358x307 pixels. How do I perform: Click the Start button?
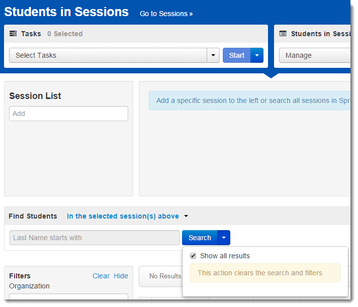click(x=236, y=55)
